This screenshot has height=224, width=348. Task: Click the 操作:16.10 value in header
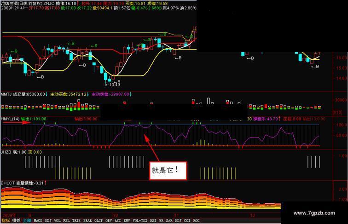tap(66, 4)
